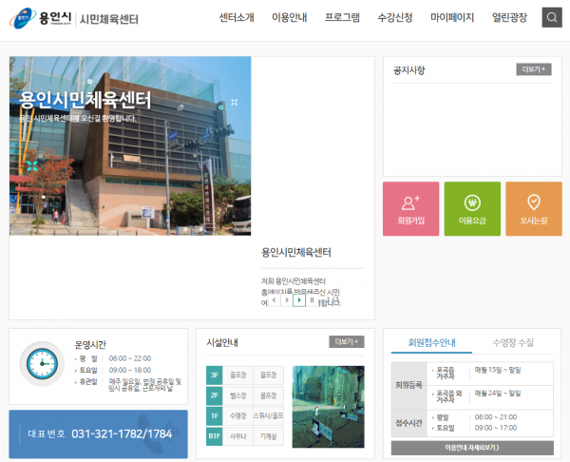Expand facility guide with 시설안내 더보기 button
Screen dimensions: 570x462
click(347, 341)
